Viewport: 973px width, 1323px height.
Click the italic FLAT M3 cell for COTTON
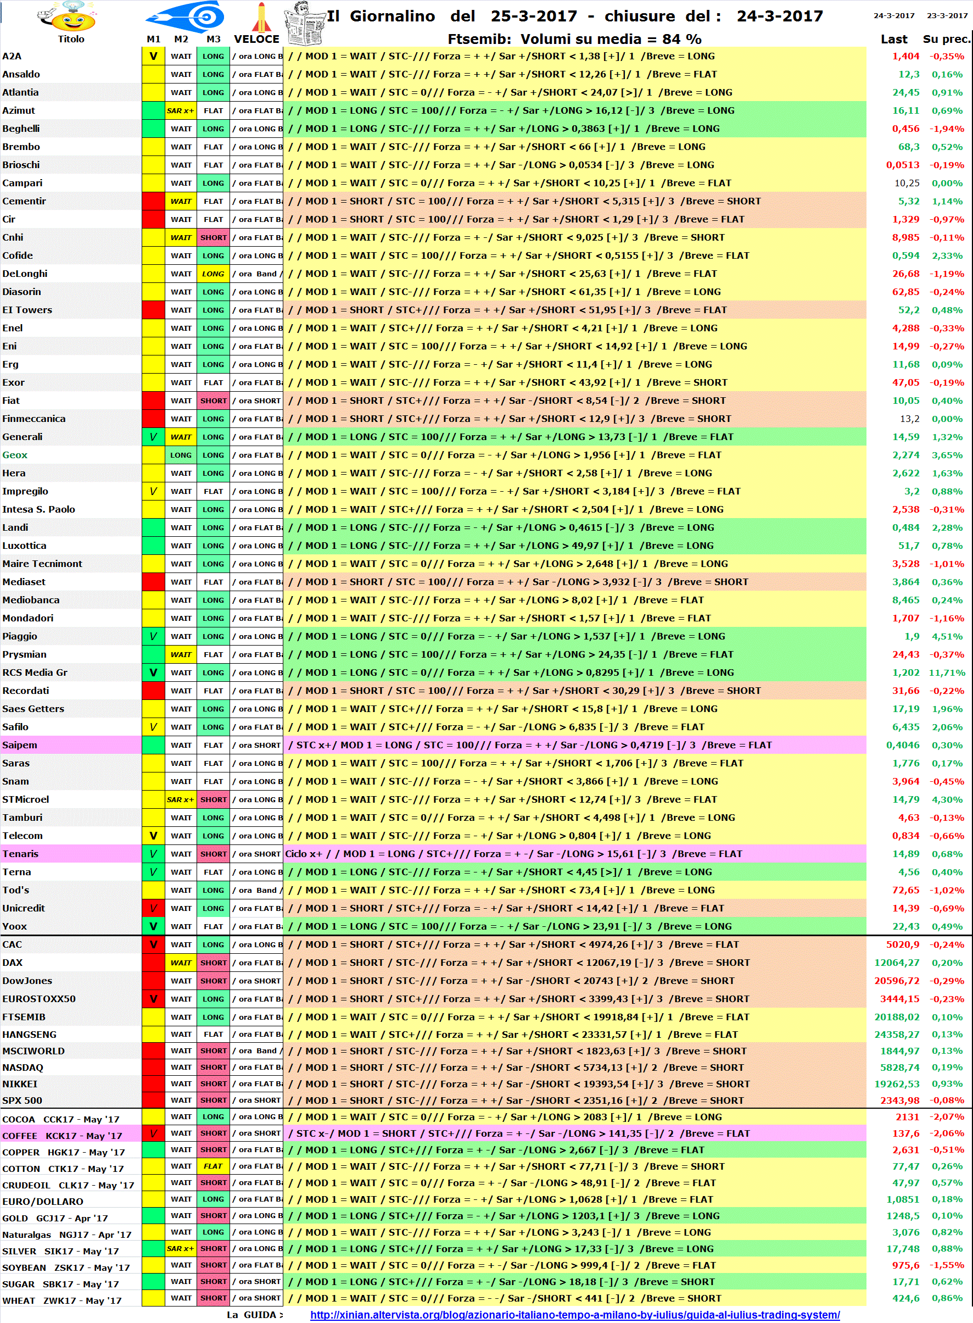pyautogui.click(x=213, y=1166)
